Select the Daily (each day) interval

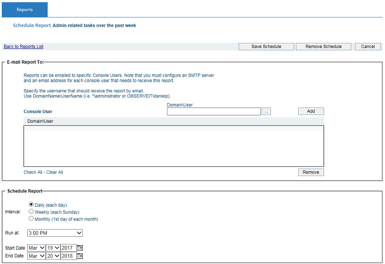(31, 204)
